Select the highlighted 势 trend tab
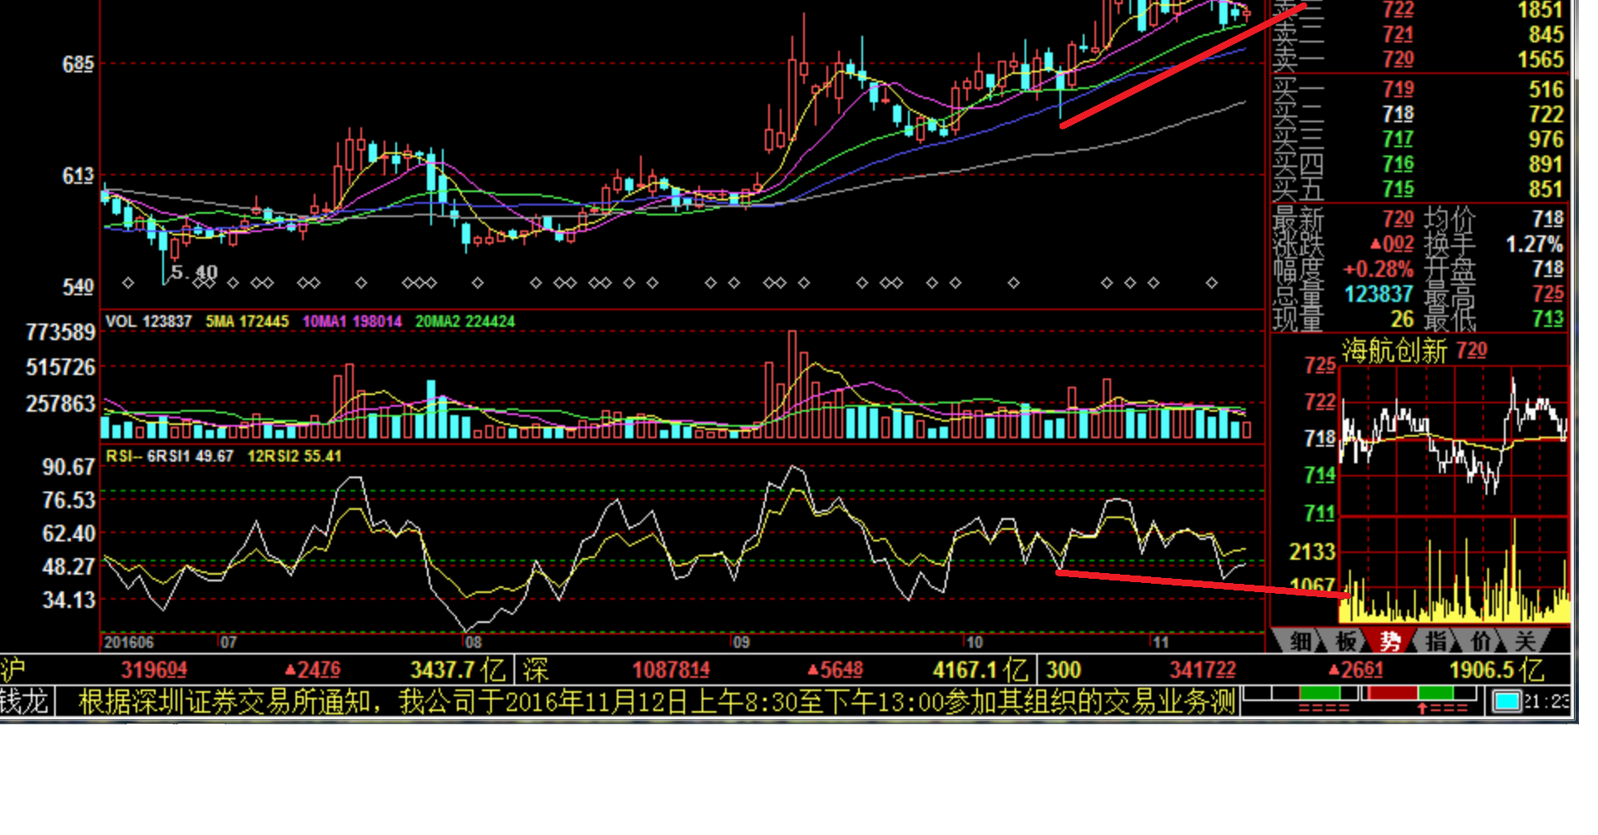1598x835 pixels. click(x=1391, y=641)
